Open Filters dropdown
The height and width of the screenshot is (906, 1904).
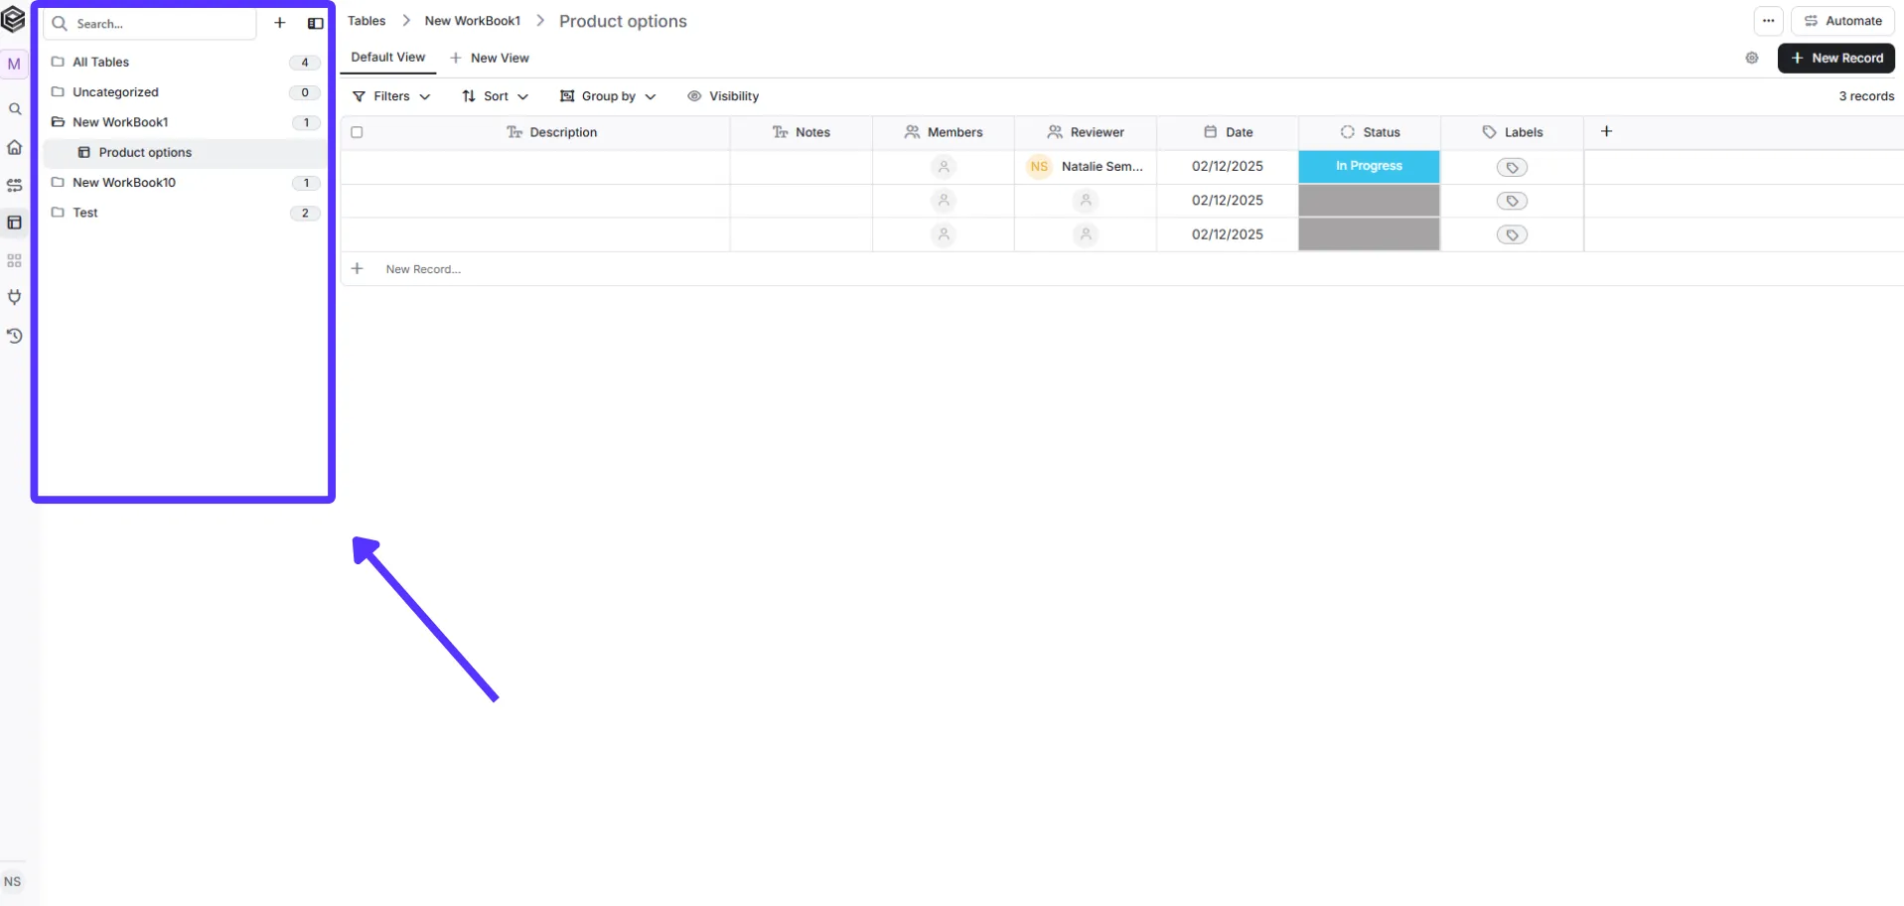[x=391, y=96]
